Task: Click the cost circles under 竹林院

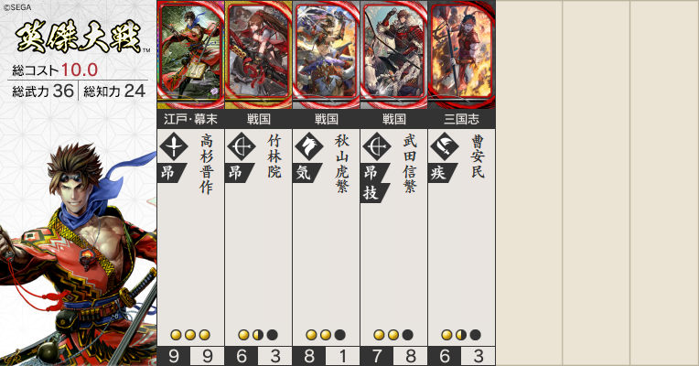Action: click(x=258, y=335)
